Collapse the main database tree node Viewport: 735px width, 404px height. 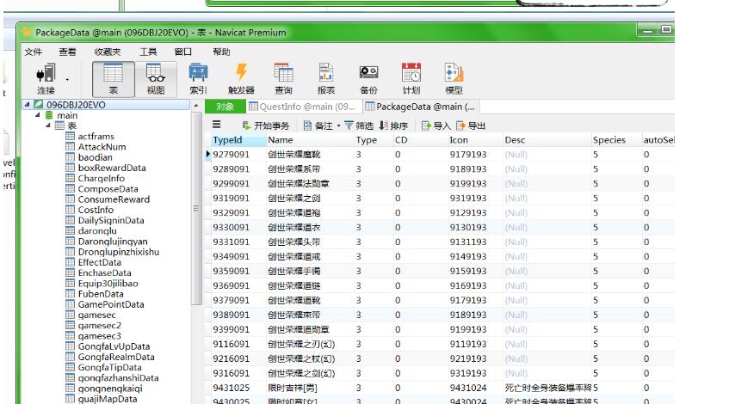point(37,115)
